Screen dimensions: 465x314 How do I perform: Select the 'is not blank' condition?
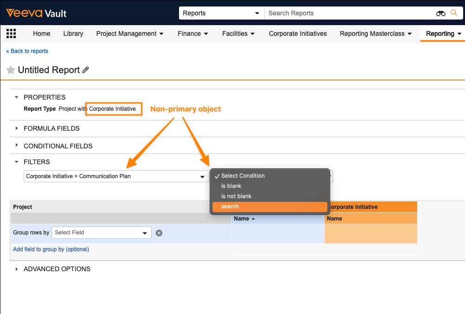point(270,196)
